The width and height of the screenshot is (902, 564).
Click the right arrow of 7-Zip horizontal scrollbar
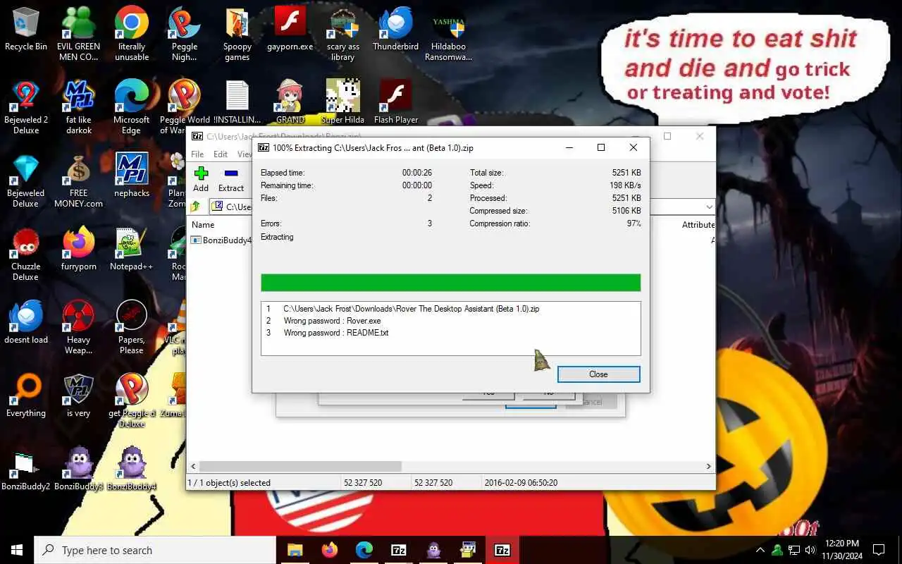(x=709, y=466)
